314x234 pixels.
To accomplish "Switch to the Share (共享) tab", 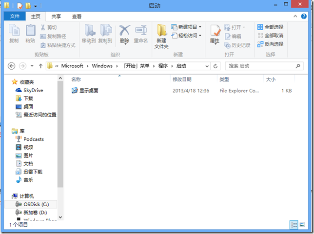I will (x=56, y=17).
